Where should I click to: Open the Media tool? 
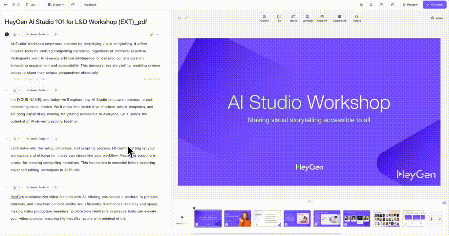click(293, 18)
